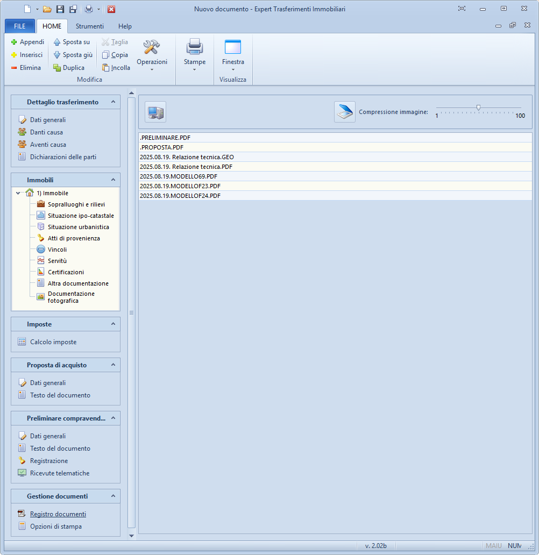Open Registro documenti link
This screenshot has width=539, height=555.
click(x=58, y=514)
